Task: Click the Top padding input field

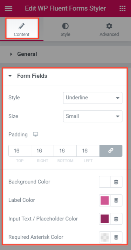Action: 20,151
